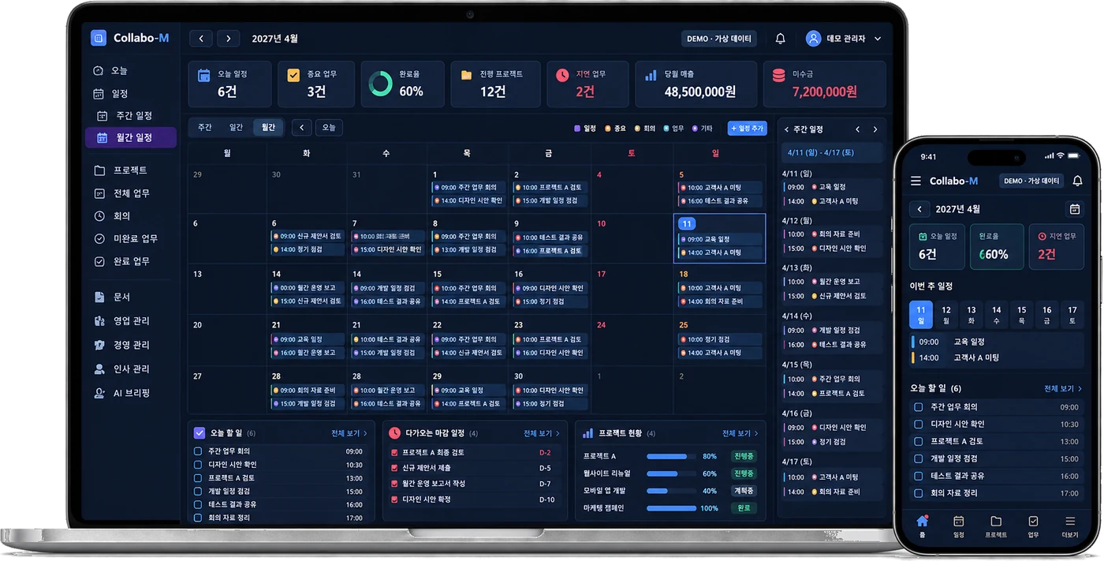1104x561 pixels.
Task: Open 오늘 in the laptop sidebar
Action: click(x=111, y=70)
